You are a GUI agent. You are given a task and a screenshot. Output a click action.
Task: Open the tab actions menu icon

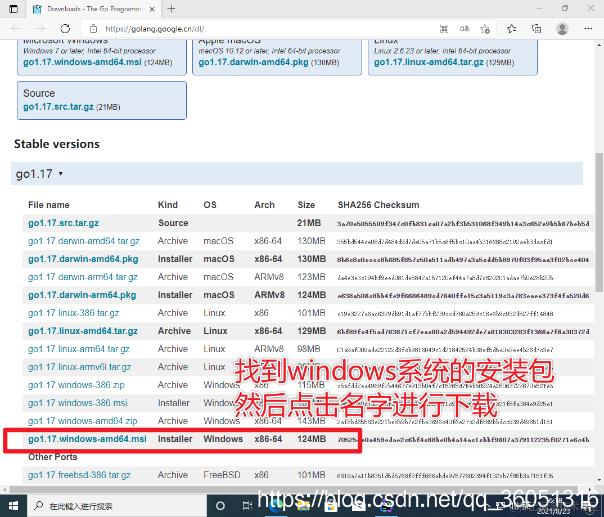click(13, 9)
